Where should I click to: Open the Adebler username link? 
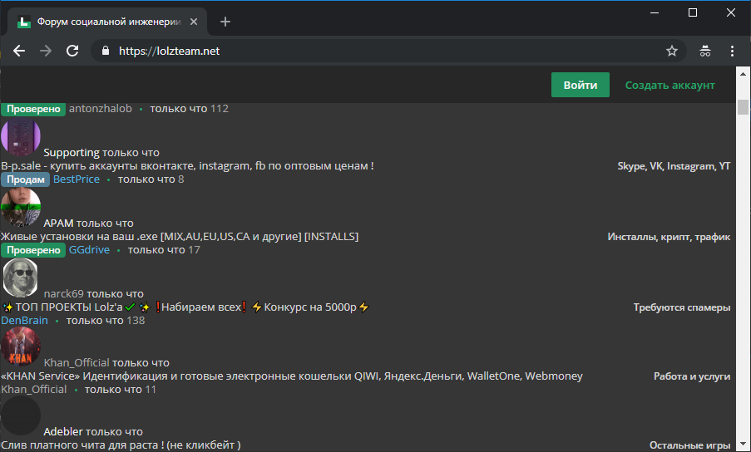pos(63,431)
